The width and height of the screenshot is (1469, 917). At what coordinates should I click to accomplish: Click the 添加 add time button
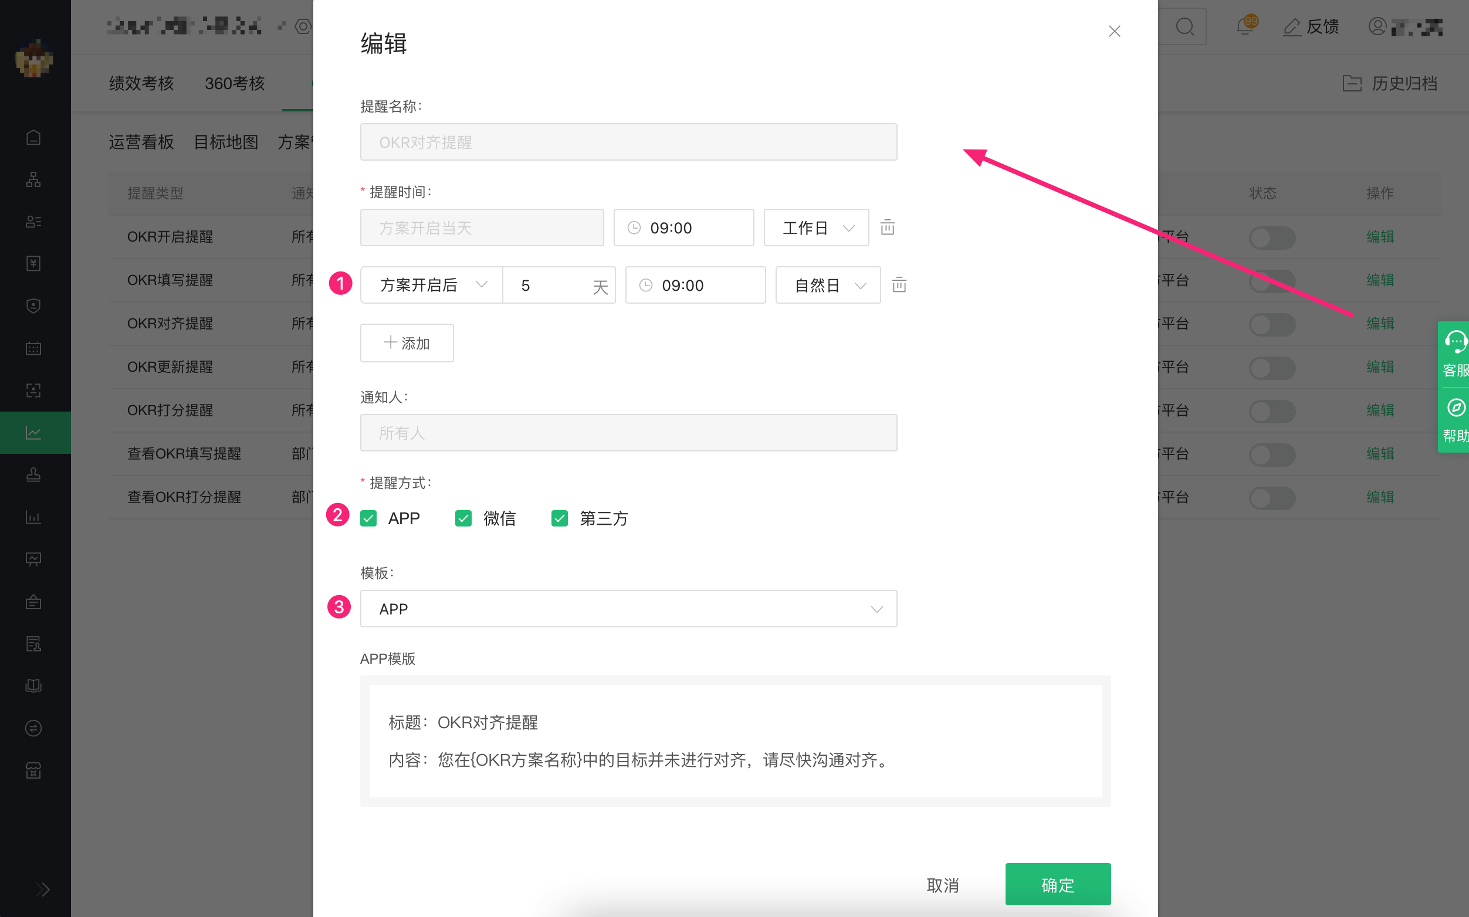(407, 342)
